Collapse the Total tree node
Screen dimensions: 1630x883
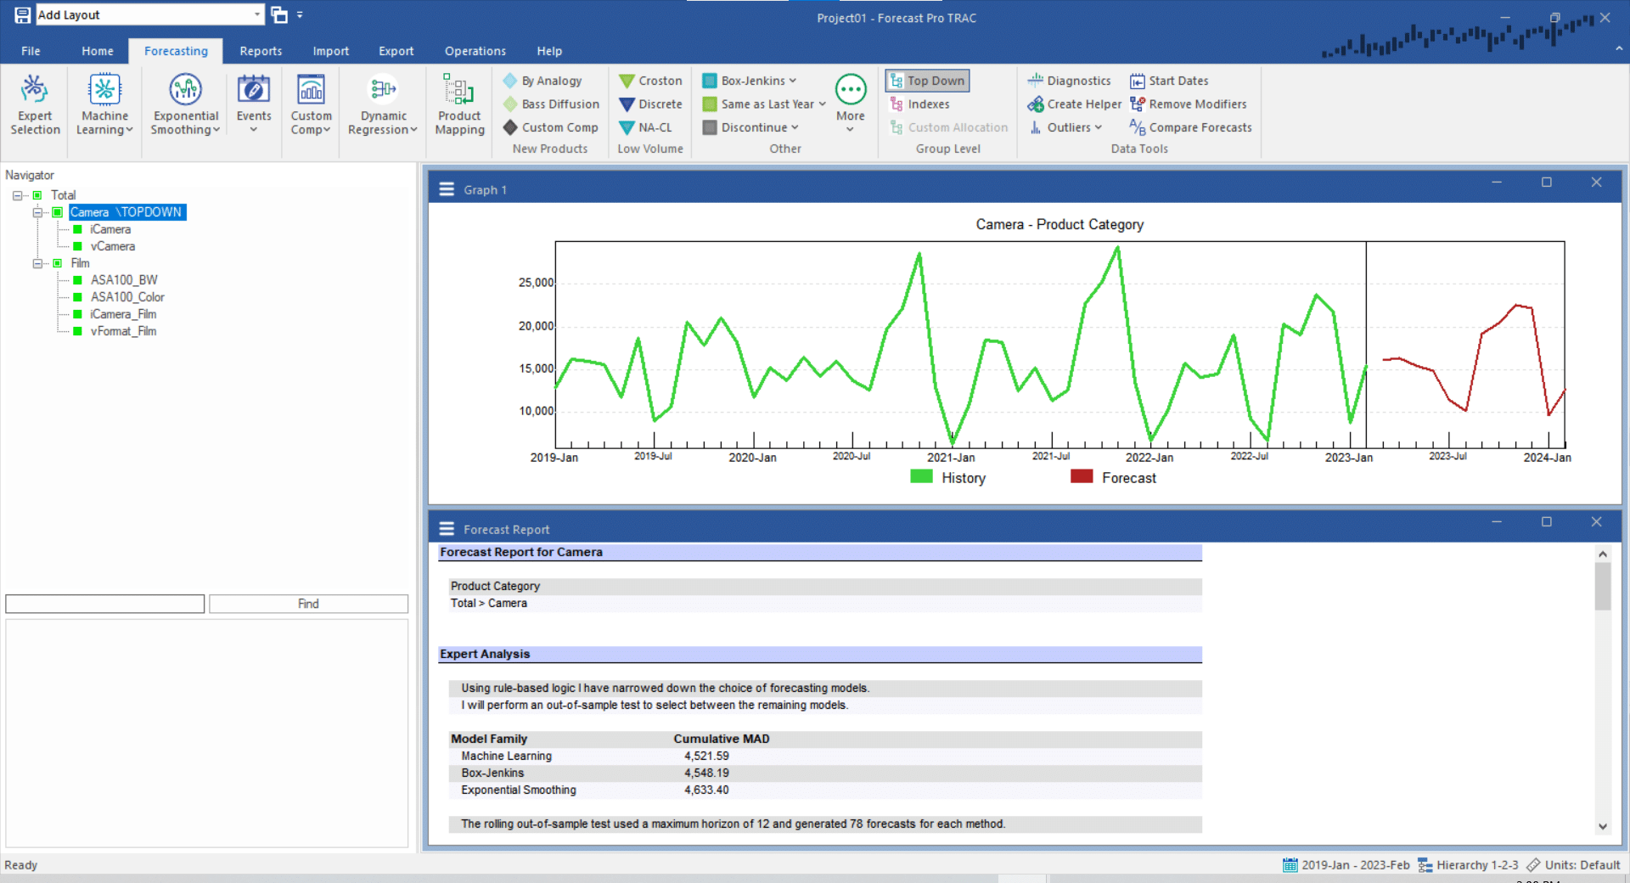[x=17, y=195]
